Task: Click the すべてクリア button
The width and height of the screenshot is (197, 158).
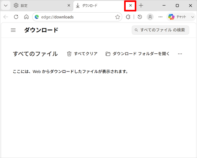Action: [82, 54]
